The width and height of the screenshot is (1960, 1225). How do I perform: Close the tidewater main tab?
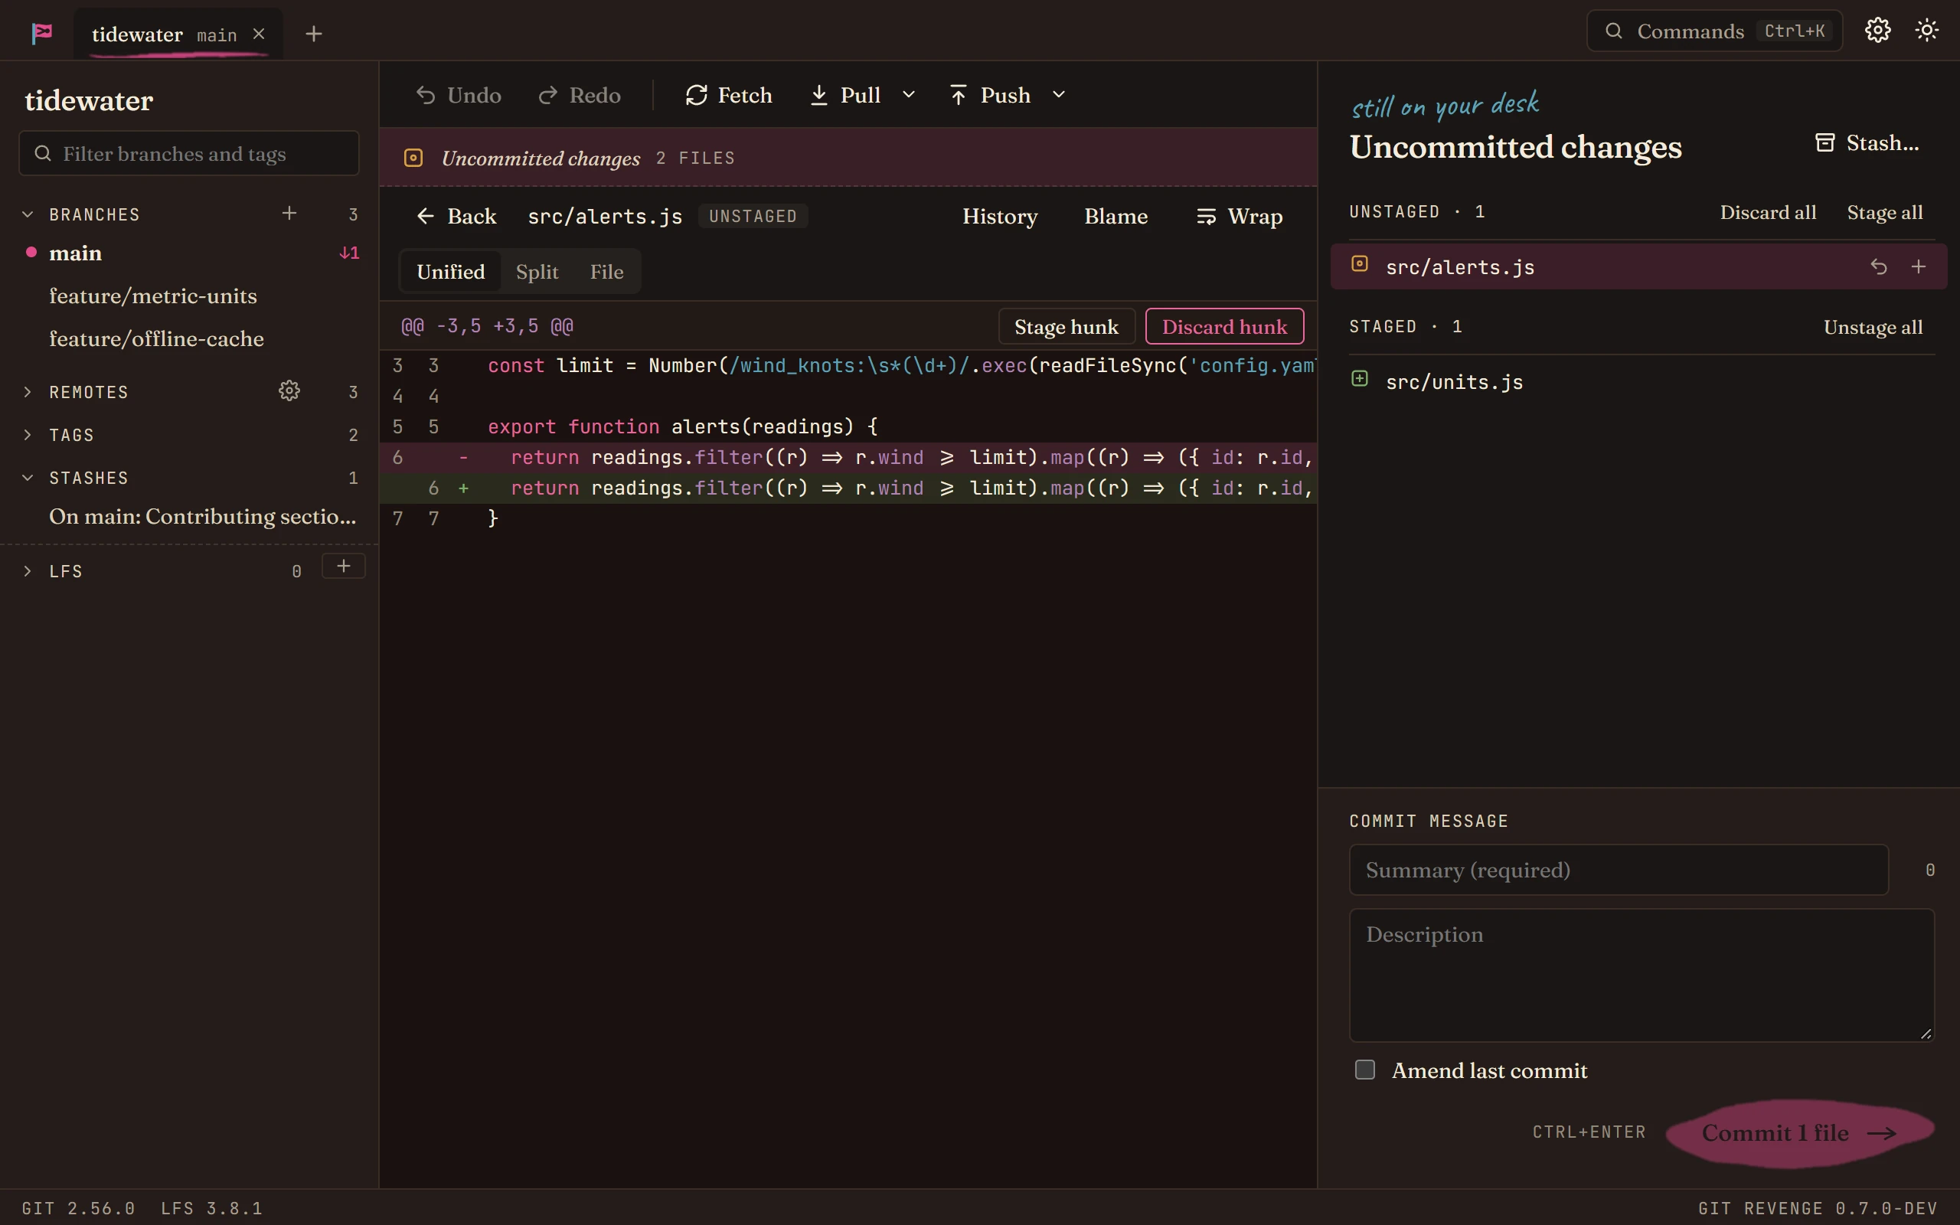(260, 34)
